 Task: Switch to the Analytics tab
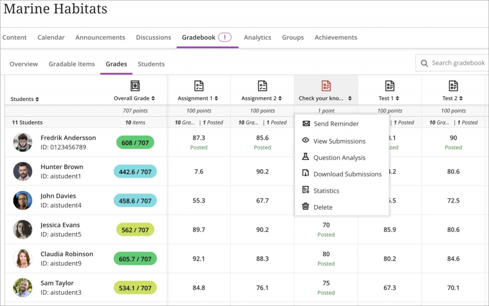point(257,37)
